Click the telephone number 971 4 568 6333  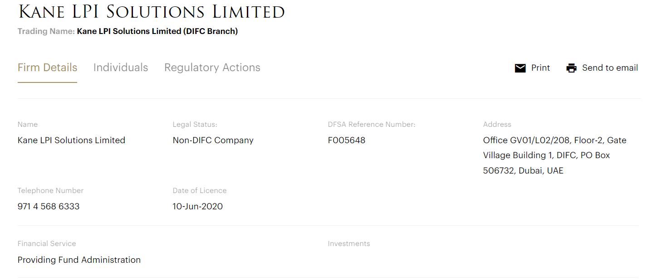pos(49,206)
